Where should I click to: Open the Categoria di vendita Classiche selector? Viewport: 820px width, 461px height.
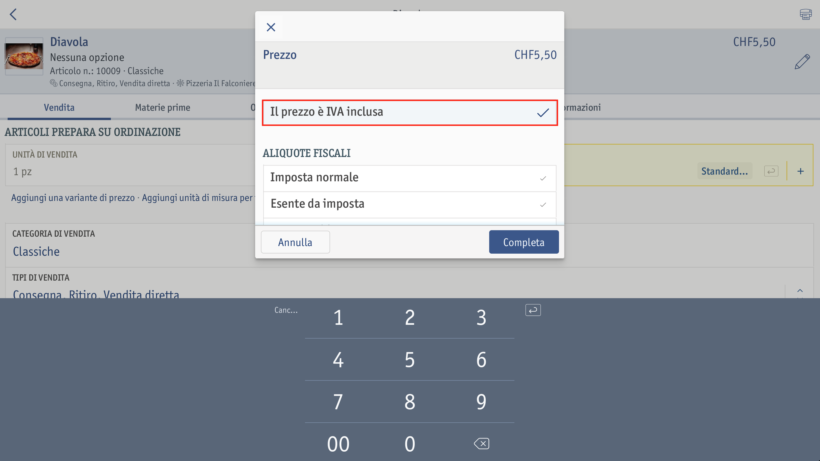click(x=36, y=252)
